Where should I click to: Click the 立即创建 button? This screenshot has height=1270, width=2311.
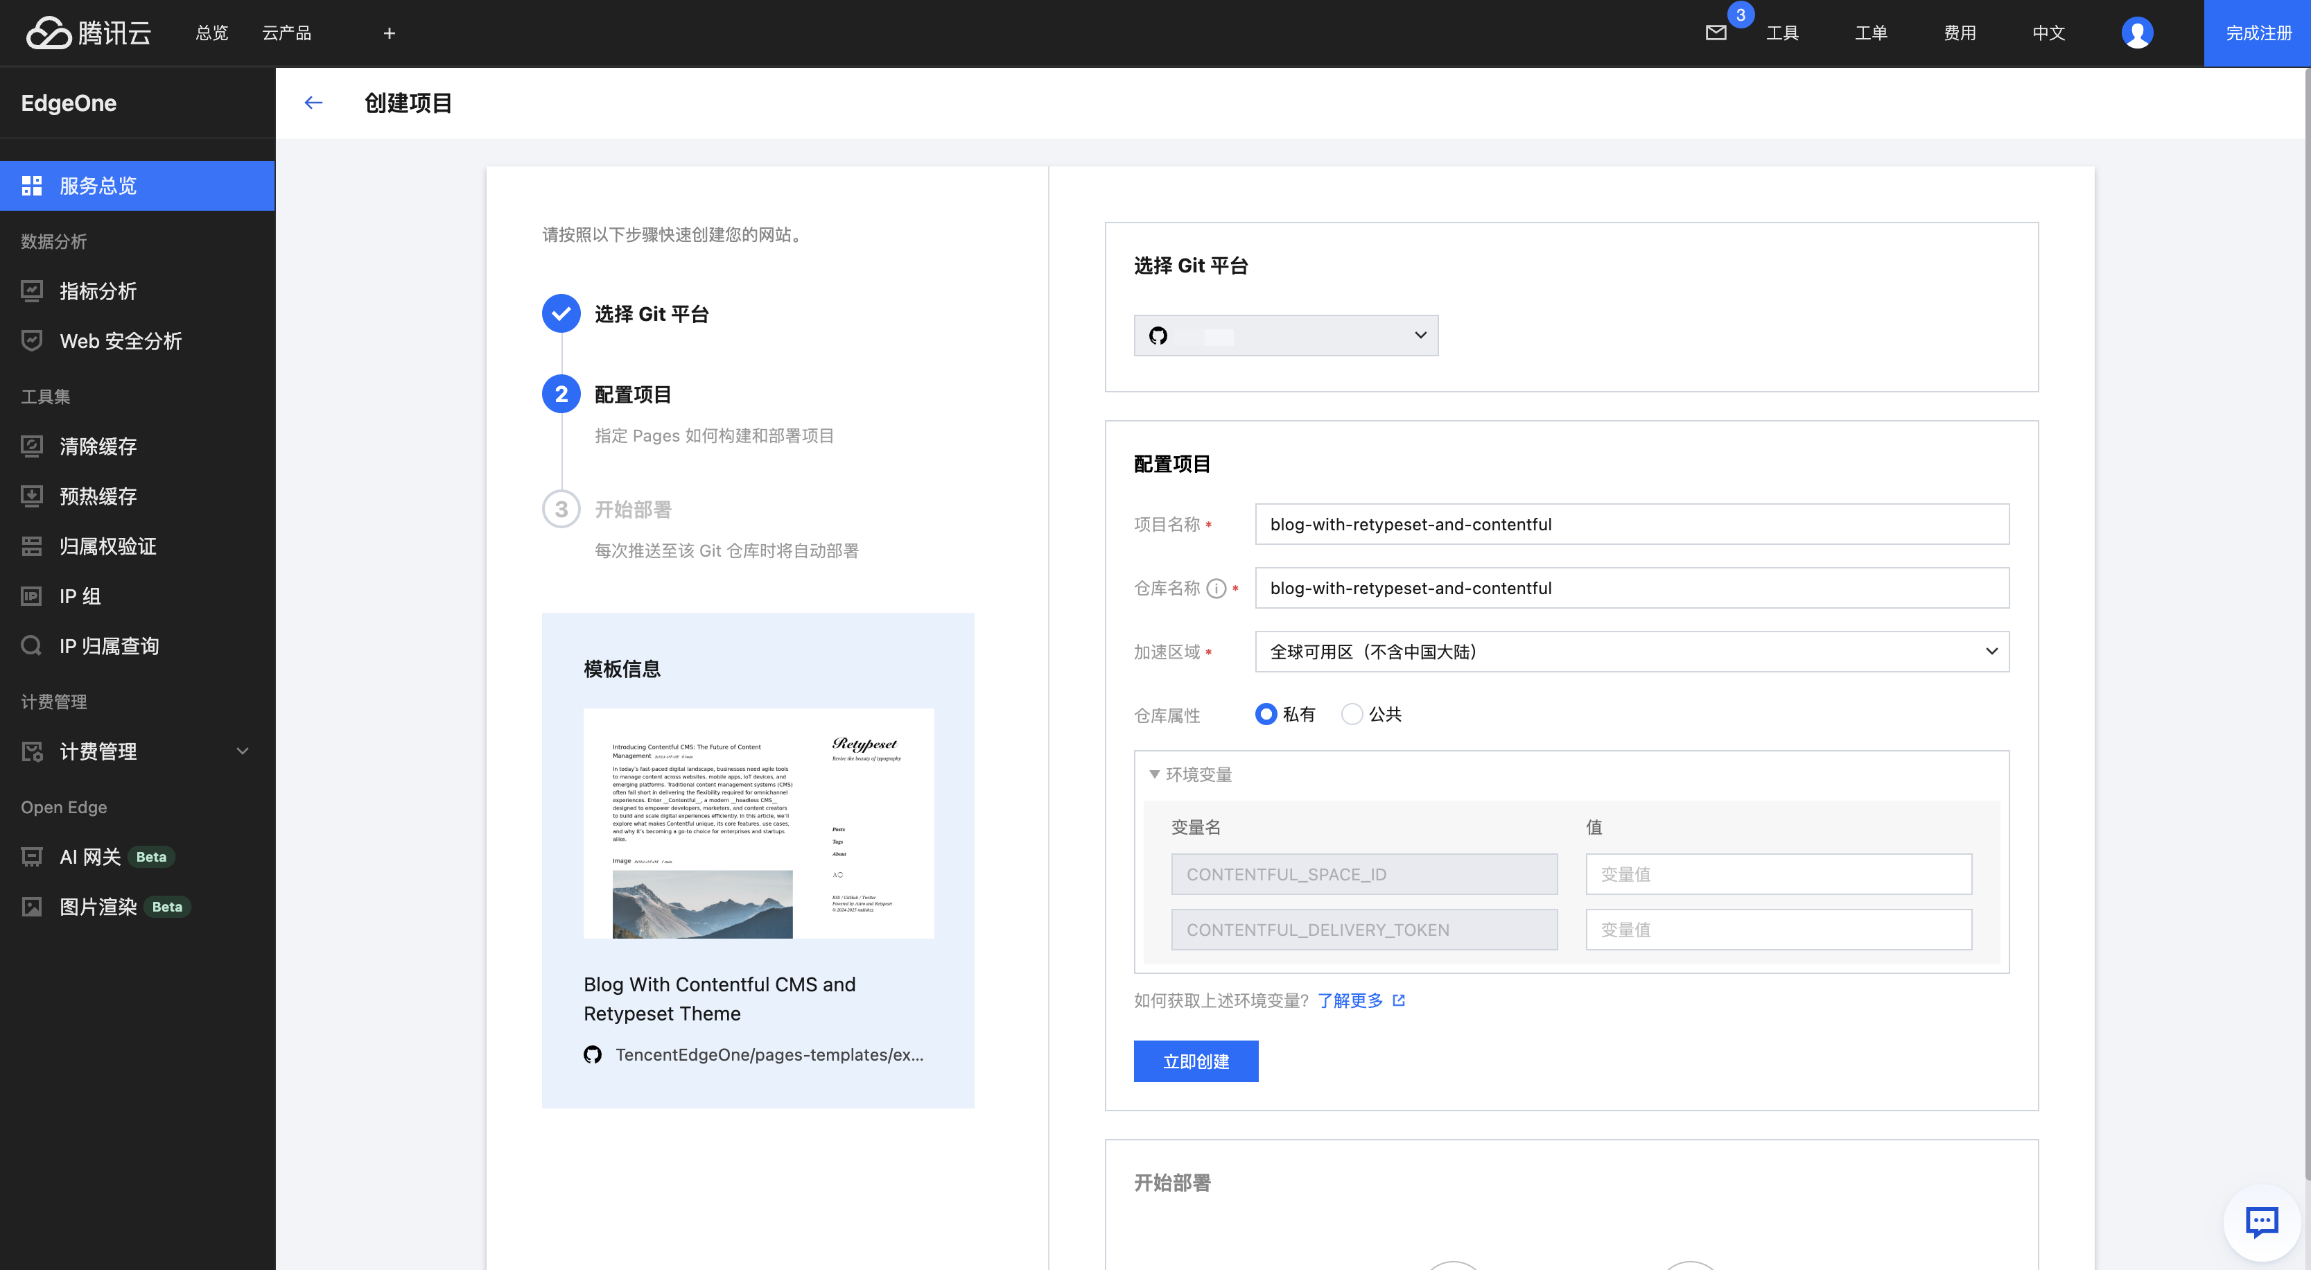[1195, 1062]
